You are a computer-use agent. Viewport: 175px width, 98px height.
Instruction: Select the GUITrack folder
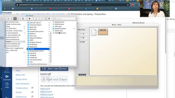pos(33,29)
